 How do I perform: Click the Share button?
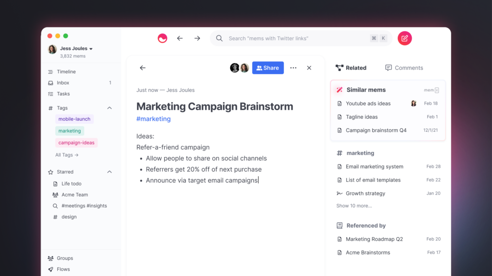[x=268, y=68]
